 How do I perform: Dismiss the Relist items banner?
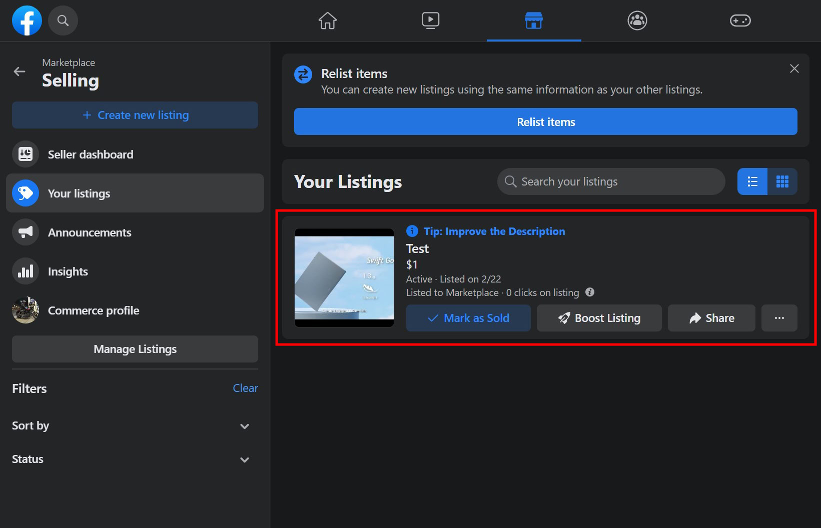click(794, 68)
